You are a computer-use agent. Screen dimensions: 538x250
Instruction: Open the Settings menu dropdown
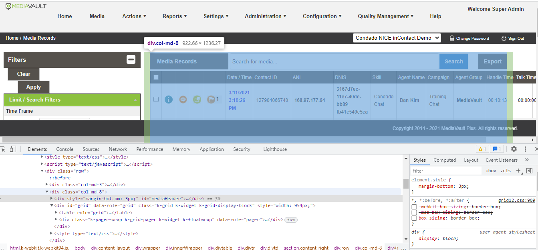click(216, 16)
